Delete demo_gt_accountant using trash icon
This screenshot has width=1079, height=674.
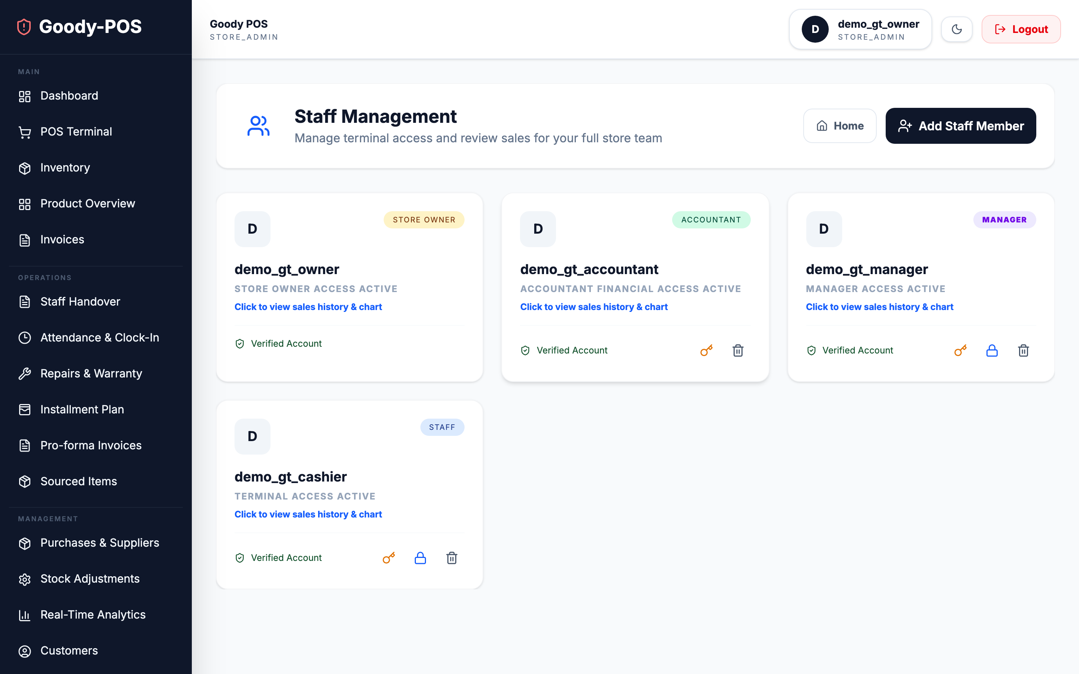738,350
